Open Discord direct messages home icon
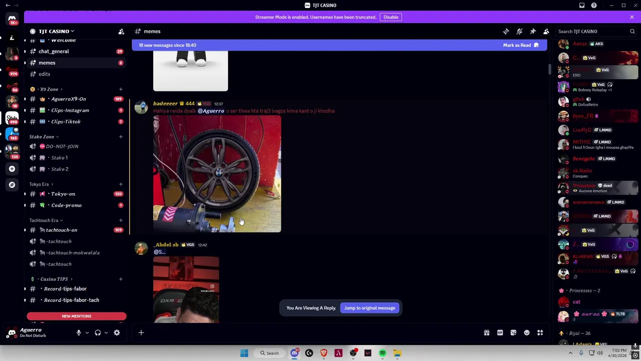The height and width of the screenshot is (361, 641). click(x=12, y=19)
